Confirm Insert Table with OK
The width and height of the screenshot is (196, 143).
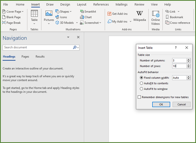pyautogui.click(x=161, y=105)
